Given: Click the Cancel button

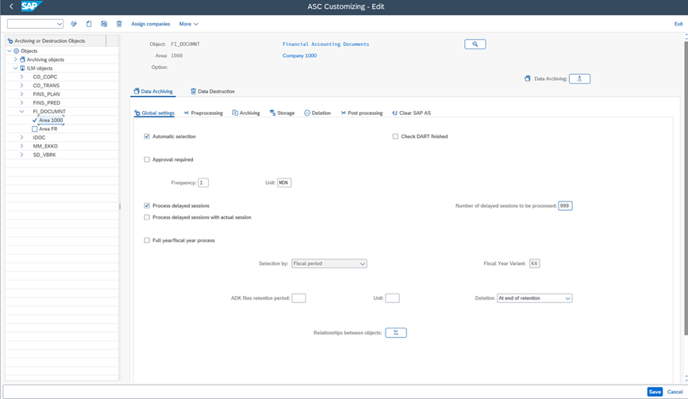Looking at the screenshot, I should click(675, 392).
